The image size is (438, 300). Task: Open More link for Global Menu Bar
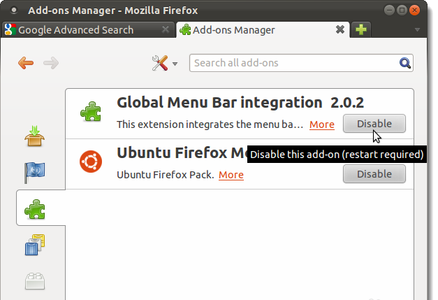pos(321,124)
